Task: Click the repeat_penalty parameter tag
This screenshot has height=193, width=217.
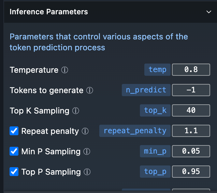Action: tap(135, 131)
